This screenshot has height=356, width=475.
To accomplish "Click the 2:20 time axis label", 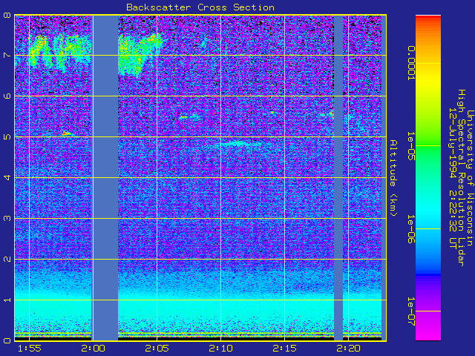I will coord(348,349).
